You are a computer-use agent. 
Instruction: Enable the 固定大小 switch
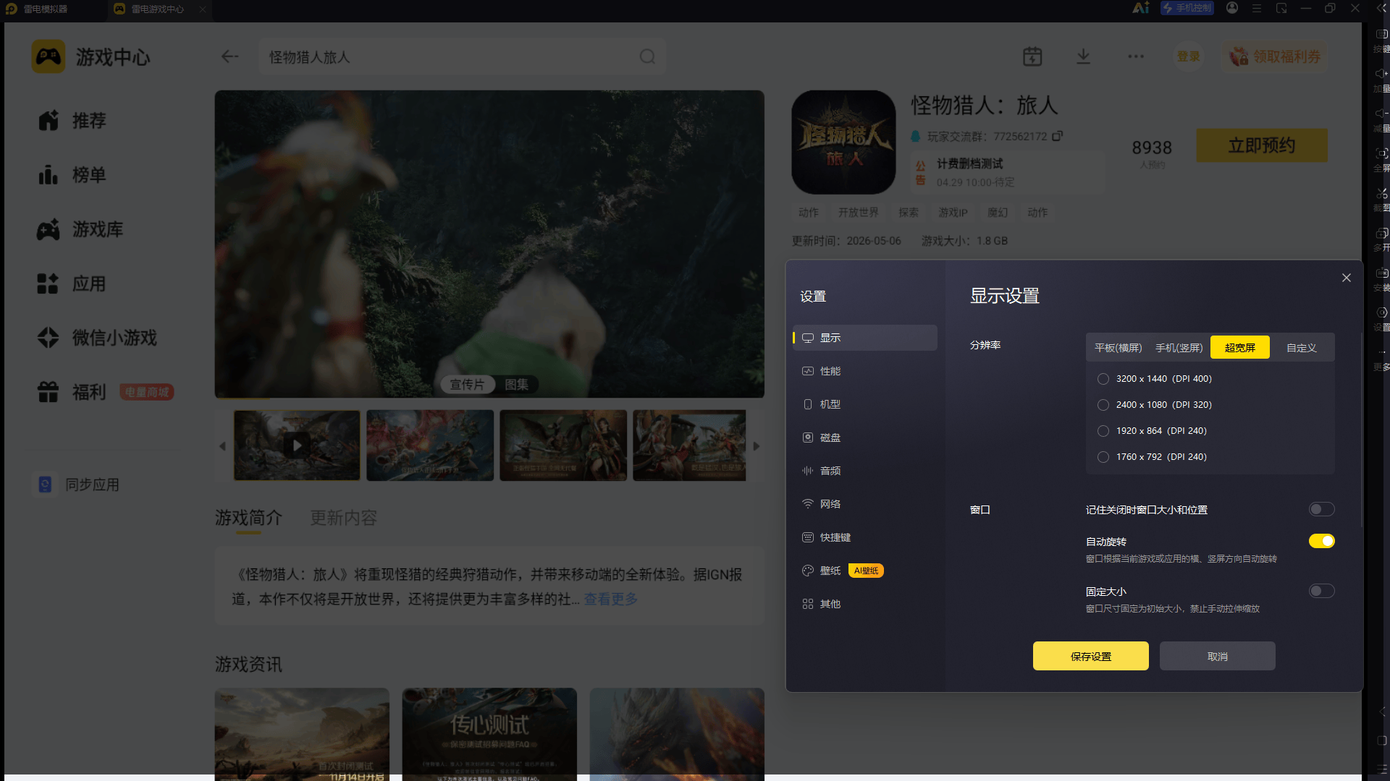click(1321, 591)
